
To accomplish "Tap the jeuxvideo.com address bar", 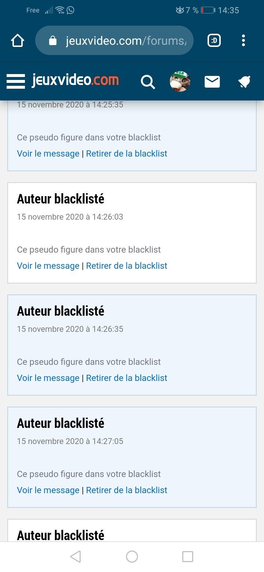I will pyautogui.click(x=125, y=41).
